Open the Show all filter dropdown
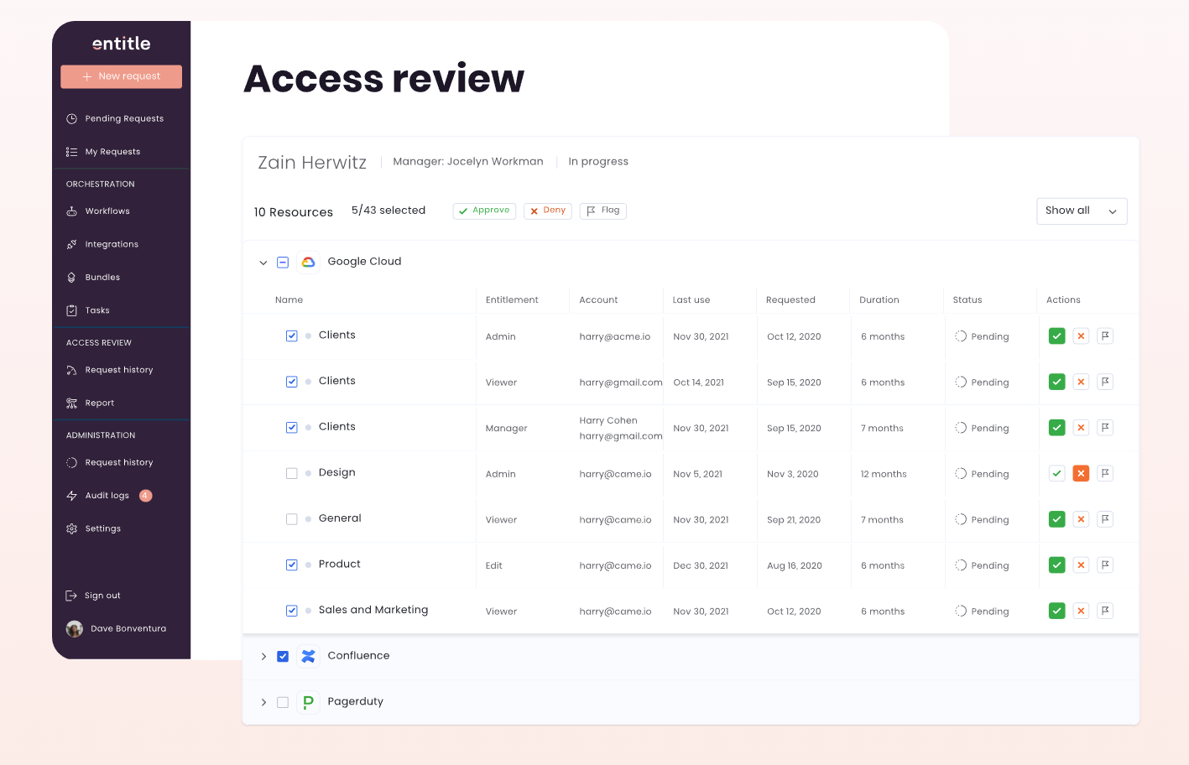The width and height of the screenshot is (1189, 765). [1082, 211]
